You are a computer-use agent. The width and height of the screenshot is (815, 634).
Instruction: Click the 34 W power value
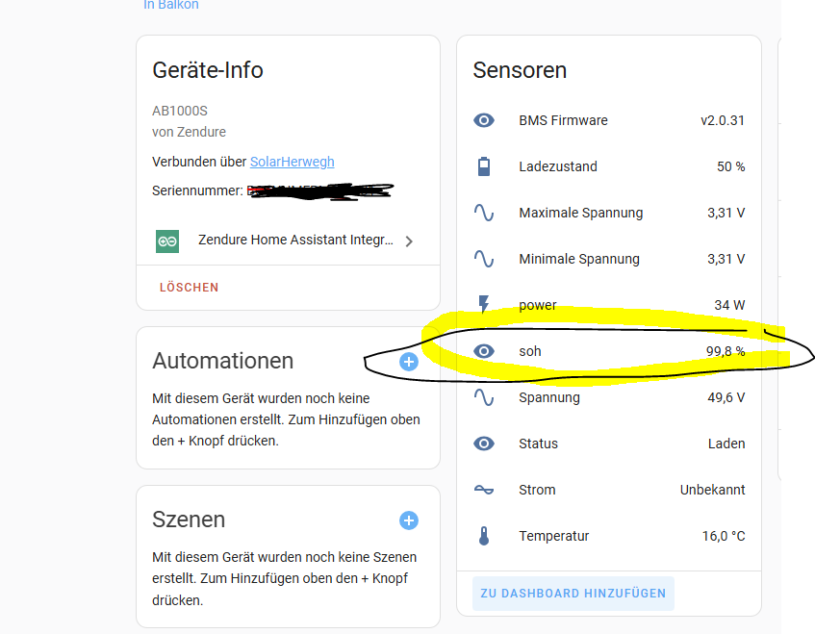729,305
